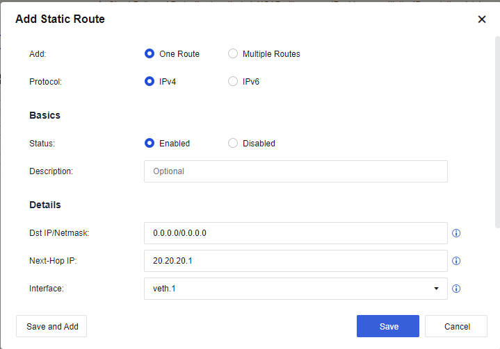This screenshot has height=349, width=500.
Task: Select the One Route option
Action: 149,53
